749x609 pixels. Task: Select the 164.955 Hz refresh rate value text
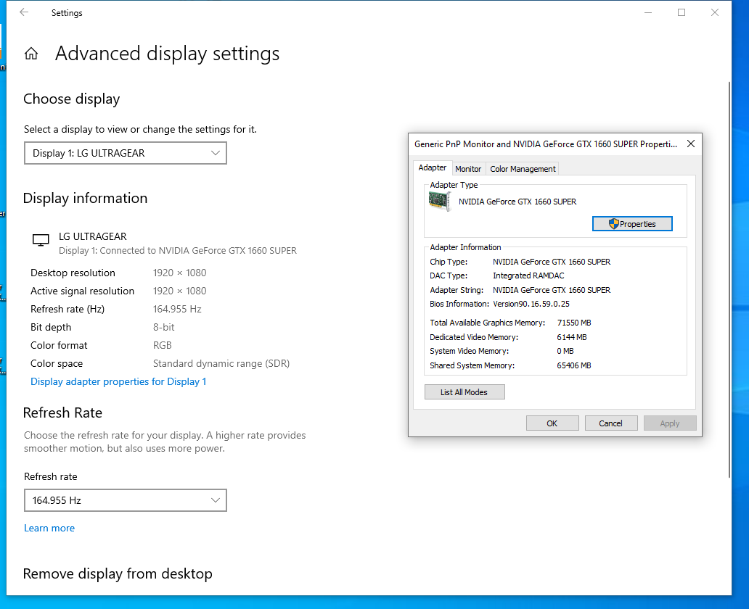177,310
